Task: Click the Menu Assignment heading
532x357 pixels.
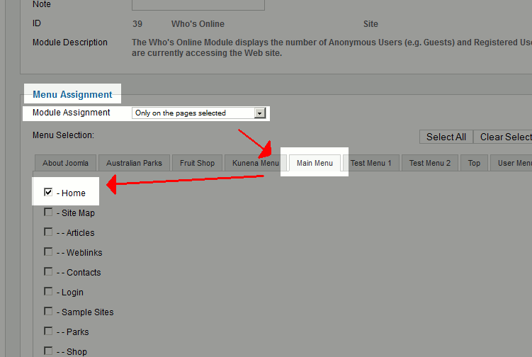Action: pos(72,94)
